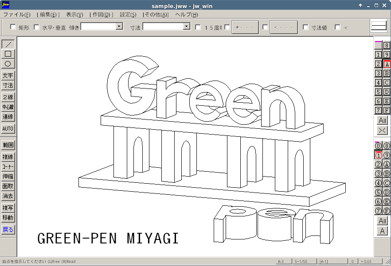This screenshot has height=266, width=391.
Task: Toggle the 水平・垂直 checkbox
Action: pos(36,27)
